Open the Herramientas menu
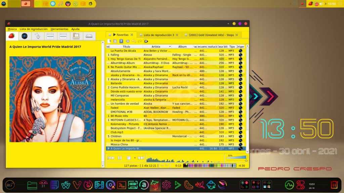 [x=59, y=29]
